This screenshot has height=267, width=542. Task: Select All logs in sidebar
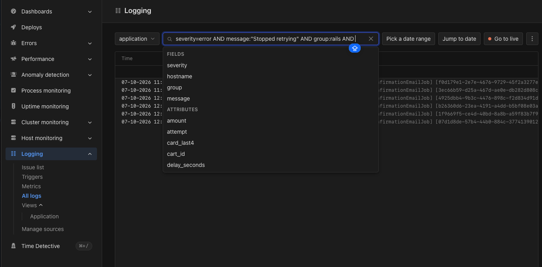(32, 196)
